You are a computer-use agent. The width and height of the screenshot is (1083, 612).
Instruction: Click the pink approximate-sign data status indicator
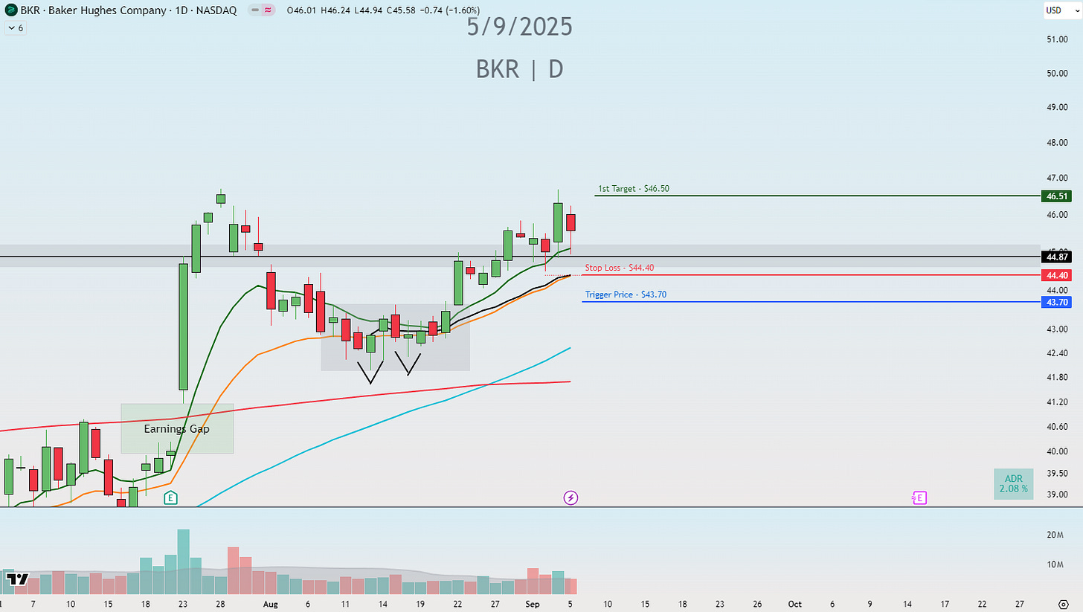click(267, 10)
